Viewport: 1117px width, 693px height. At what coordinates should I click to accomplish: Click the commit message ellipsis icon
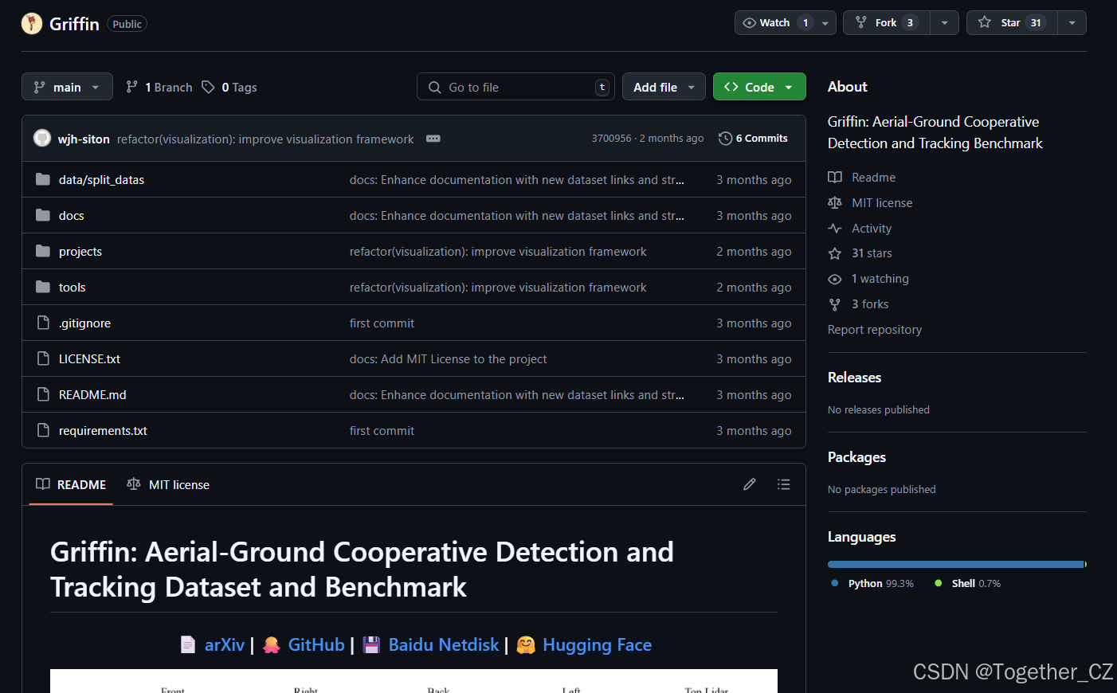point(433,138)
